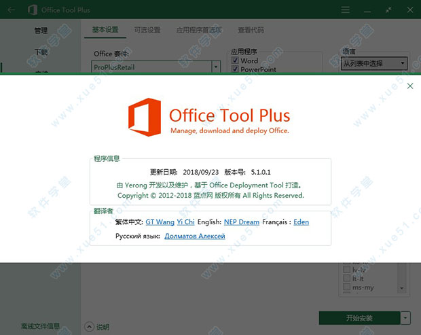Toggle the PowerPoint application checkbox
Screen dimensions: 421x335
pyautogui.click(x=235, y=69)
